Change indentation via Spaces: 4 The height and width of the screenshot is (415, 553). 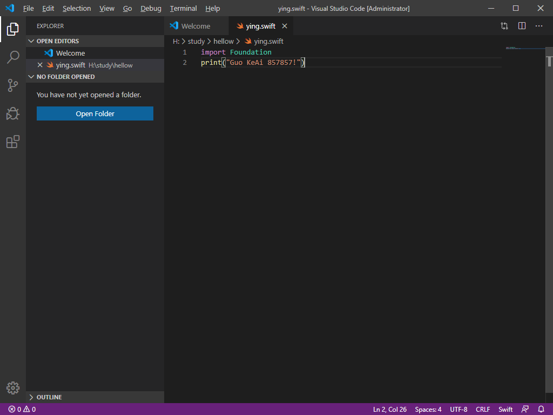428,410
